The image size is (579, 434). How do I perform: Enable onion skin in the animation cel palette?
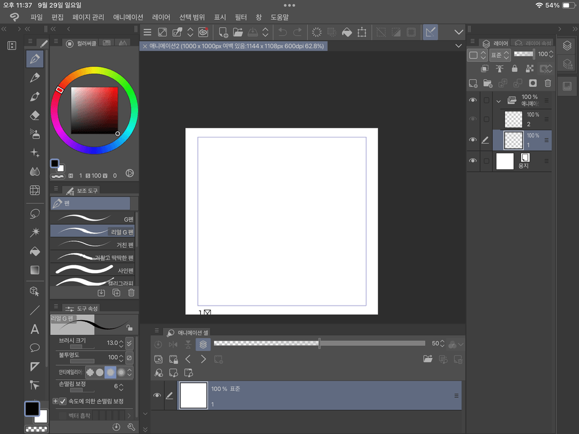204,344
